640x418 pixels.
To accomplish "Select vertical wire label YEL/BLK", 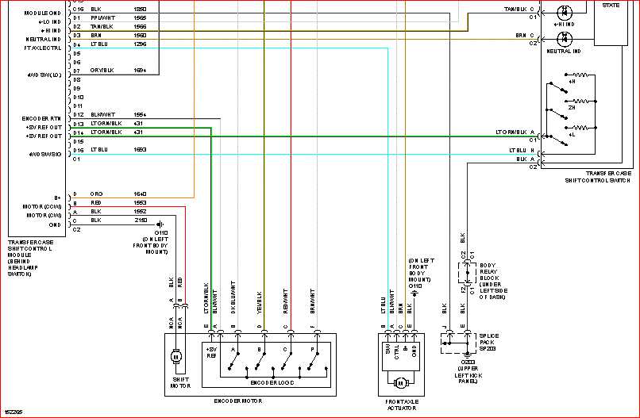I will [259, 302].
